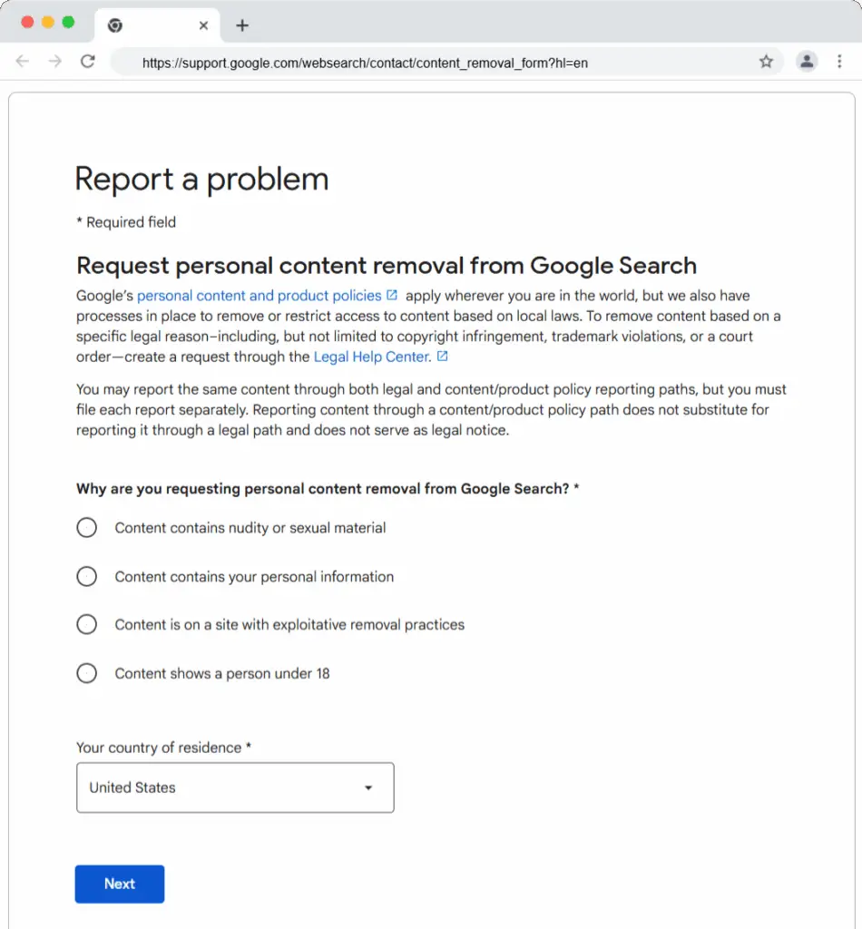Follow the Legal Help Center link

pyautogui.click(x=372, y=357)
